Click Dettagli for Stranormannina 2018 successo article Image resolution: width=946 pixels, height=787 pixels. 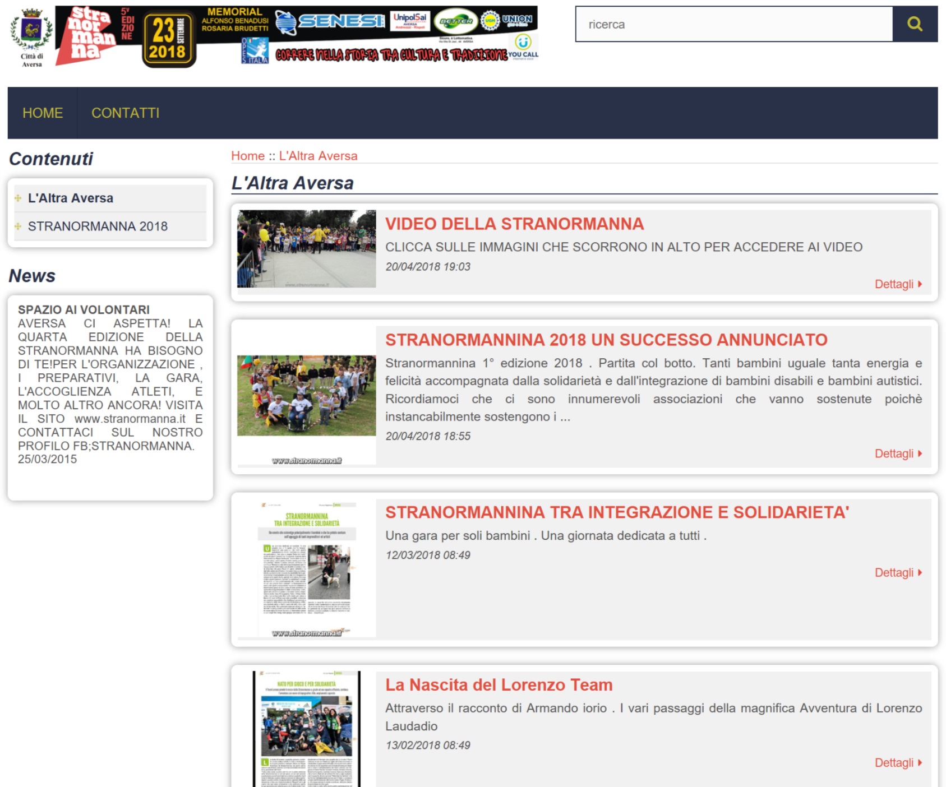click(898, 453)
